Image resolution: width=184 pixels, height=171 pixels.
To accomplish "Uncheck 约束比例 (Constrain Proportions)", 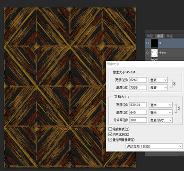I will pos(110,134).
